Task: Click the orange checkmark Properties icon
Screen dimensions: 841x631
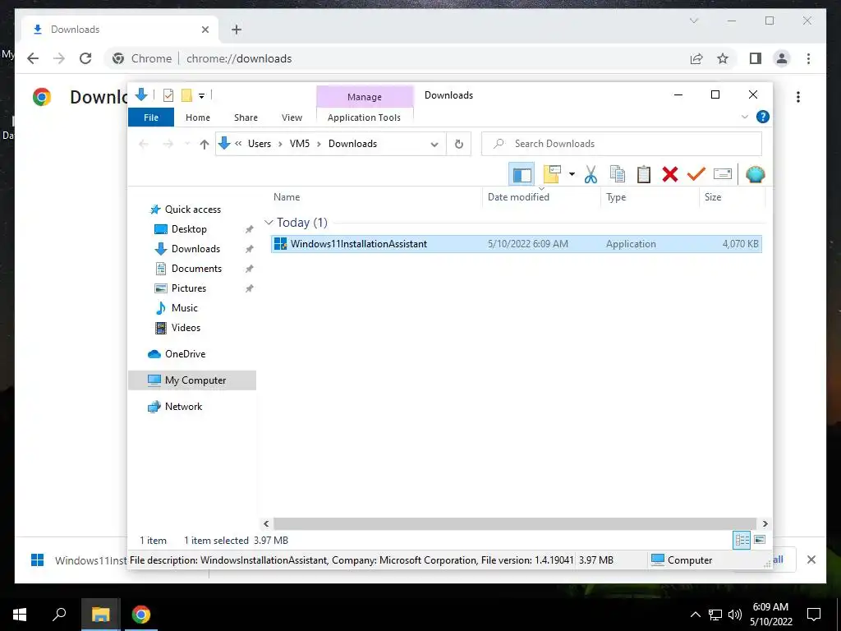Action: click(696, 174)
